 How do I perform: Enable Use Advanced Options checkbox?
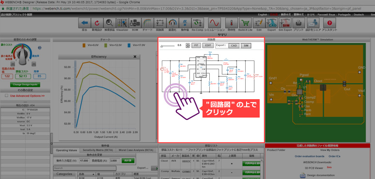pyautogui.click(x=7, y=95)
